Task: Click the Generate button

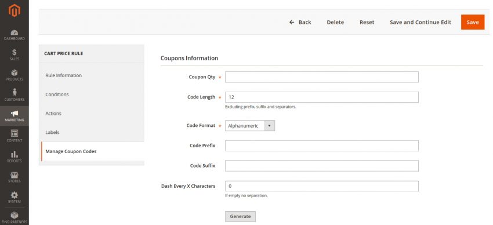Action: click(240, 216)
